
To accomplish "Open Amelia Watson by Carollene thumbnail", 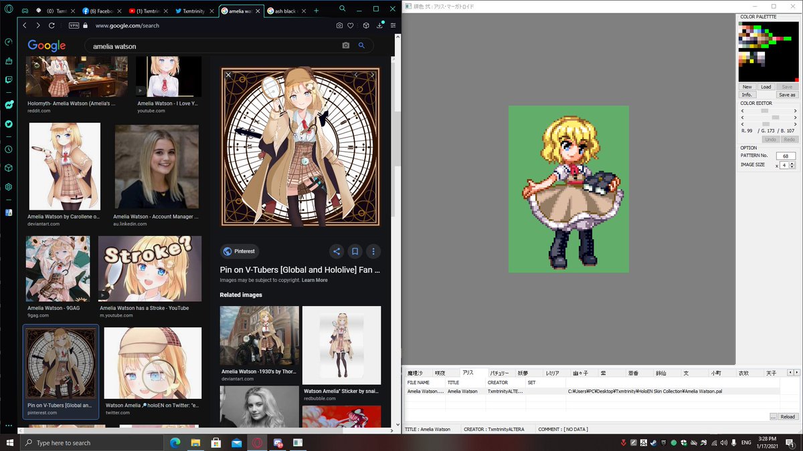I will pos(65,166).
